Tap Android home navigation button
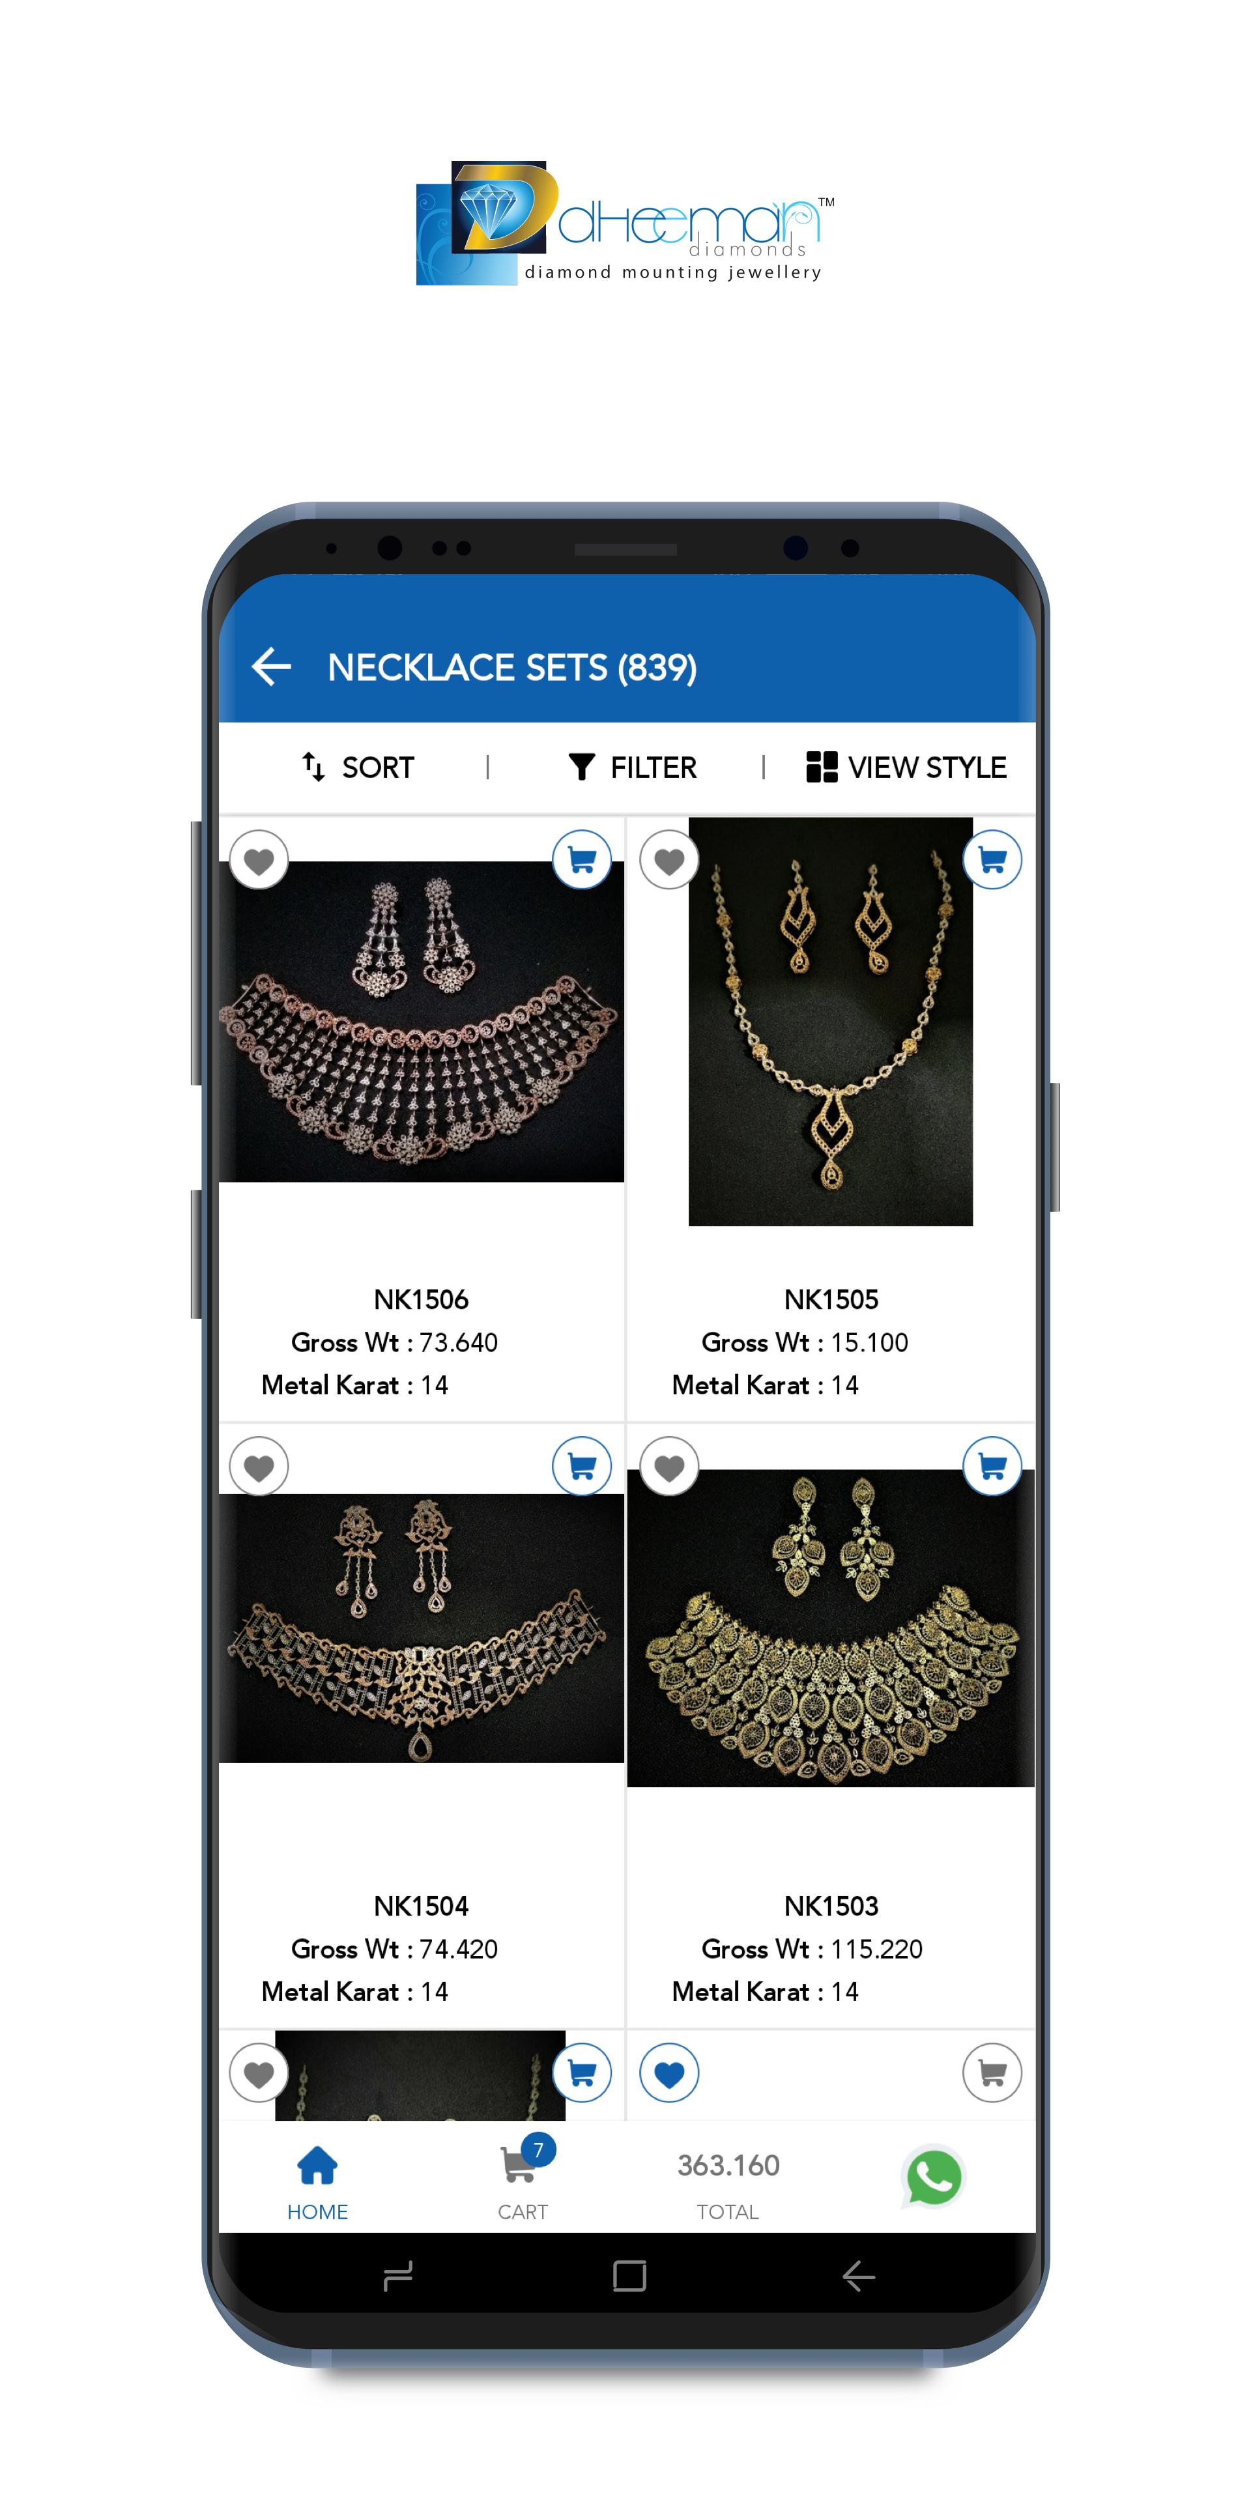1251x2502 pixels. 629,2276
